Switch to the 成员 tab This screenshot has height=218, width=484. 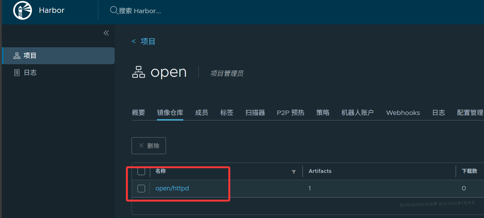click(201, 112)
